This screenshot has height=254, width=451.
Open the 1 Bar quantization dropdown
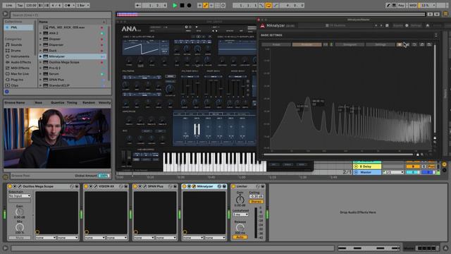[83, 5]
